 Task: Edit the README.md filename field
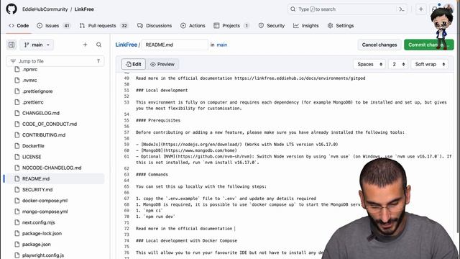[x=175, y=45]
